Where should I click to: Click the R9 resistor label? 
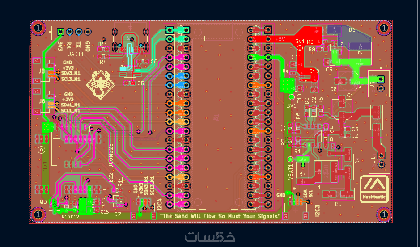tap(310, 42)
